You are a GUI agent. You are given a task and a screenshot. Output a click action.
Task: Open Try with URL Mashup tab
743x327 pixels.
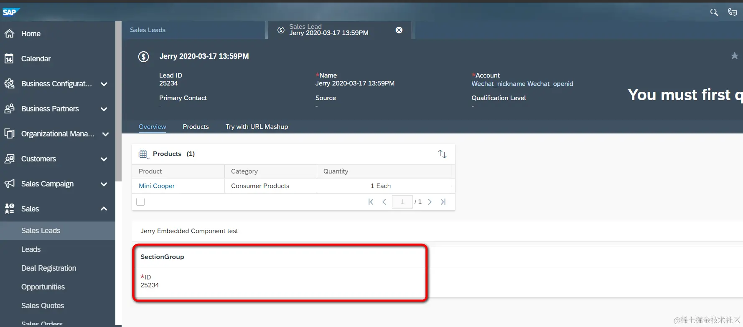pyautogui.click(x=257, y=127)
